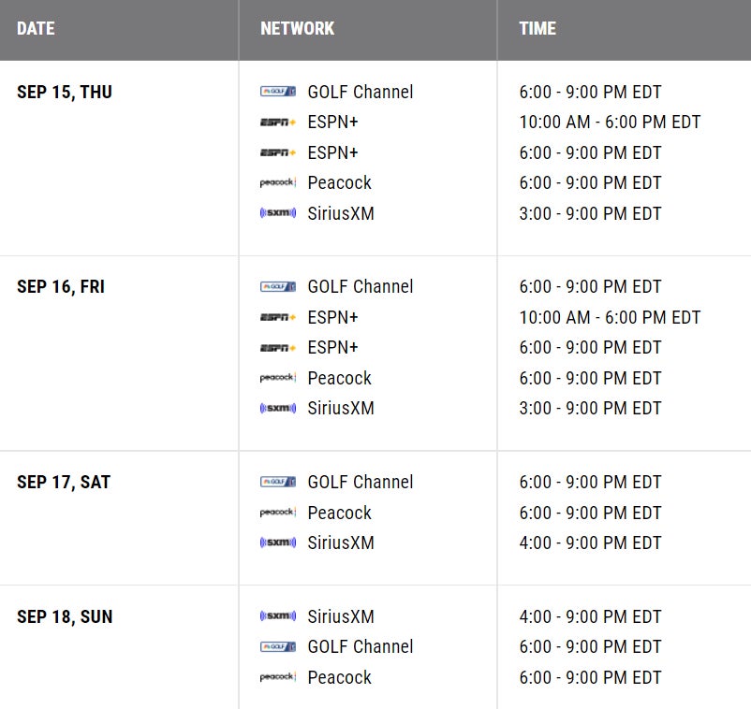Click the NETWORK column header
751x709 pixels.
(297, 28)
